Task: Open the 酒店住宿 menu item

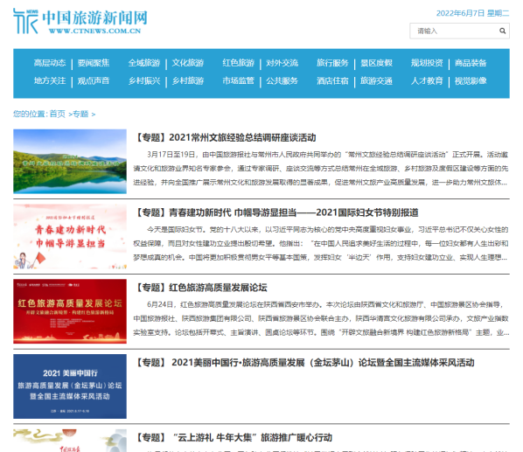Action: pyautogui.click(x=332, y=81)
